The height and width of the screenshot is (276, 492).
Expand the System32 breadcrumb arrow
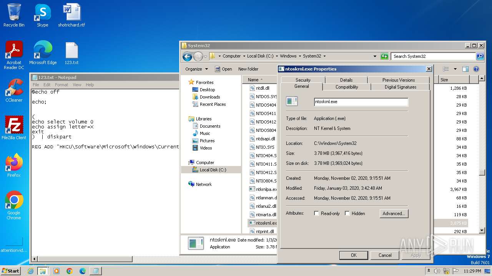click(324, 56)
